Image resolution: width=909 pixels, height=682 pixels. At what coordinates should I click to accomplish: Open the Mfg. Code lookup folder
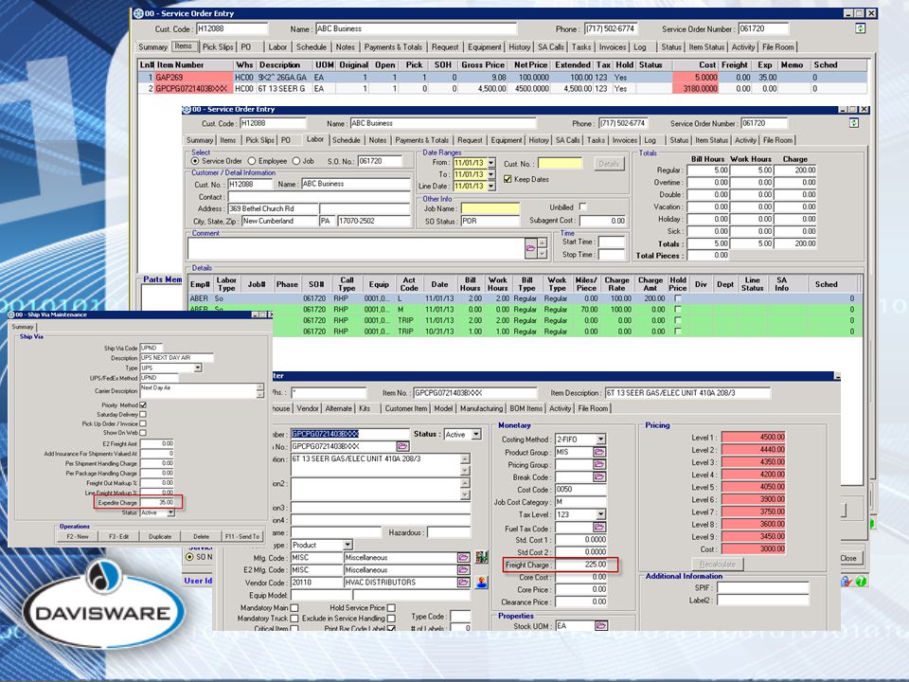click(x=463, y=557)
